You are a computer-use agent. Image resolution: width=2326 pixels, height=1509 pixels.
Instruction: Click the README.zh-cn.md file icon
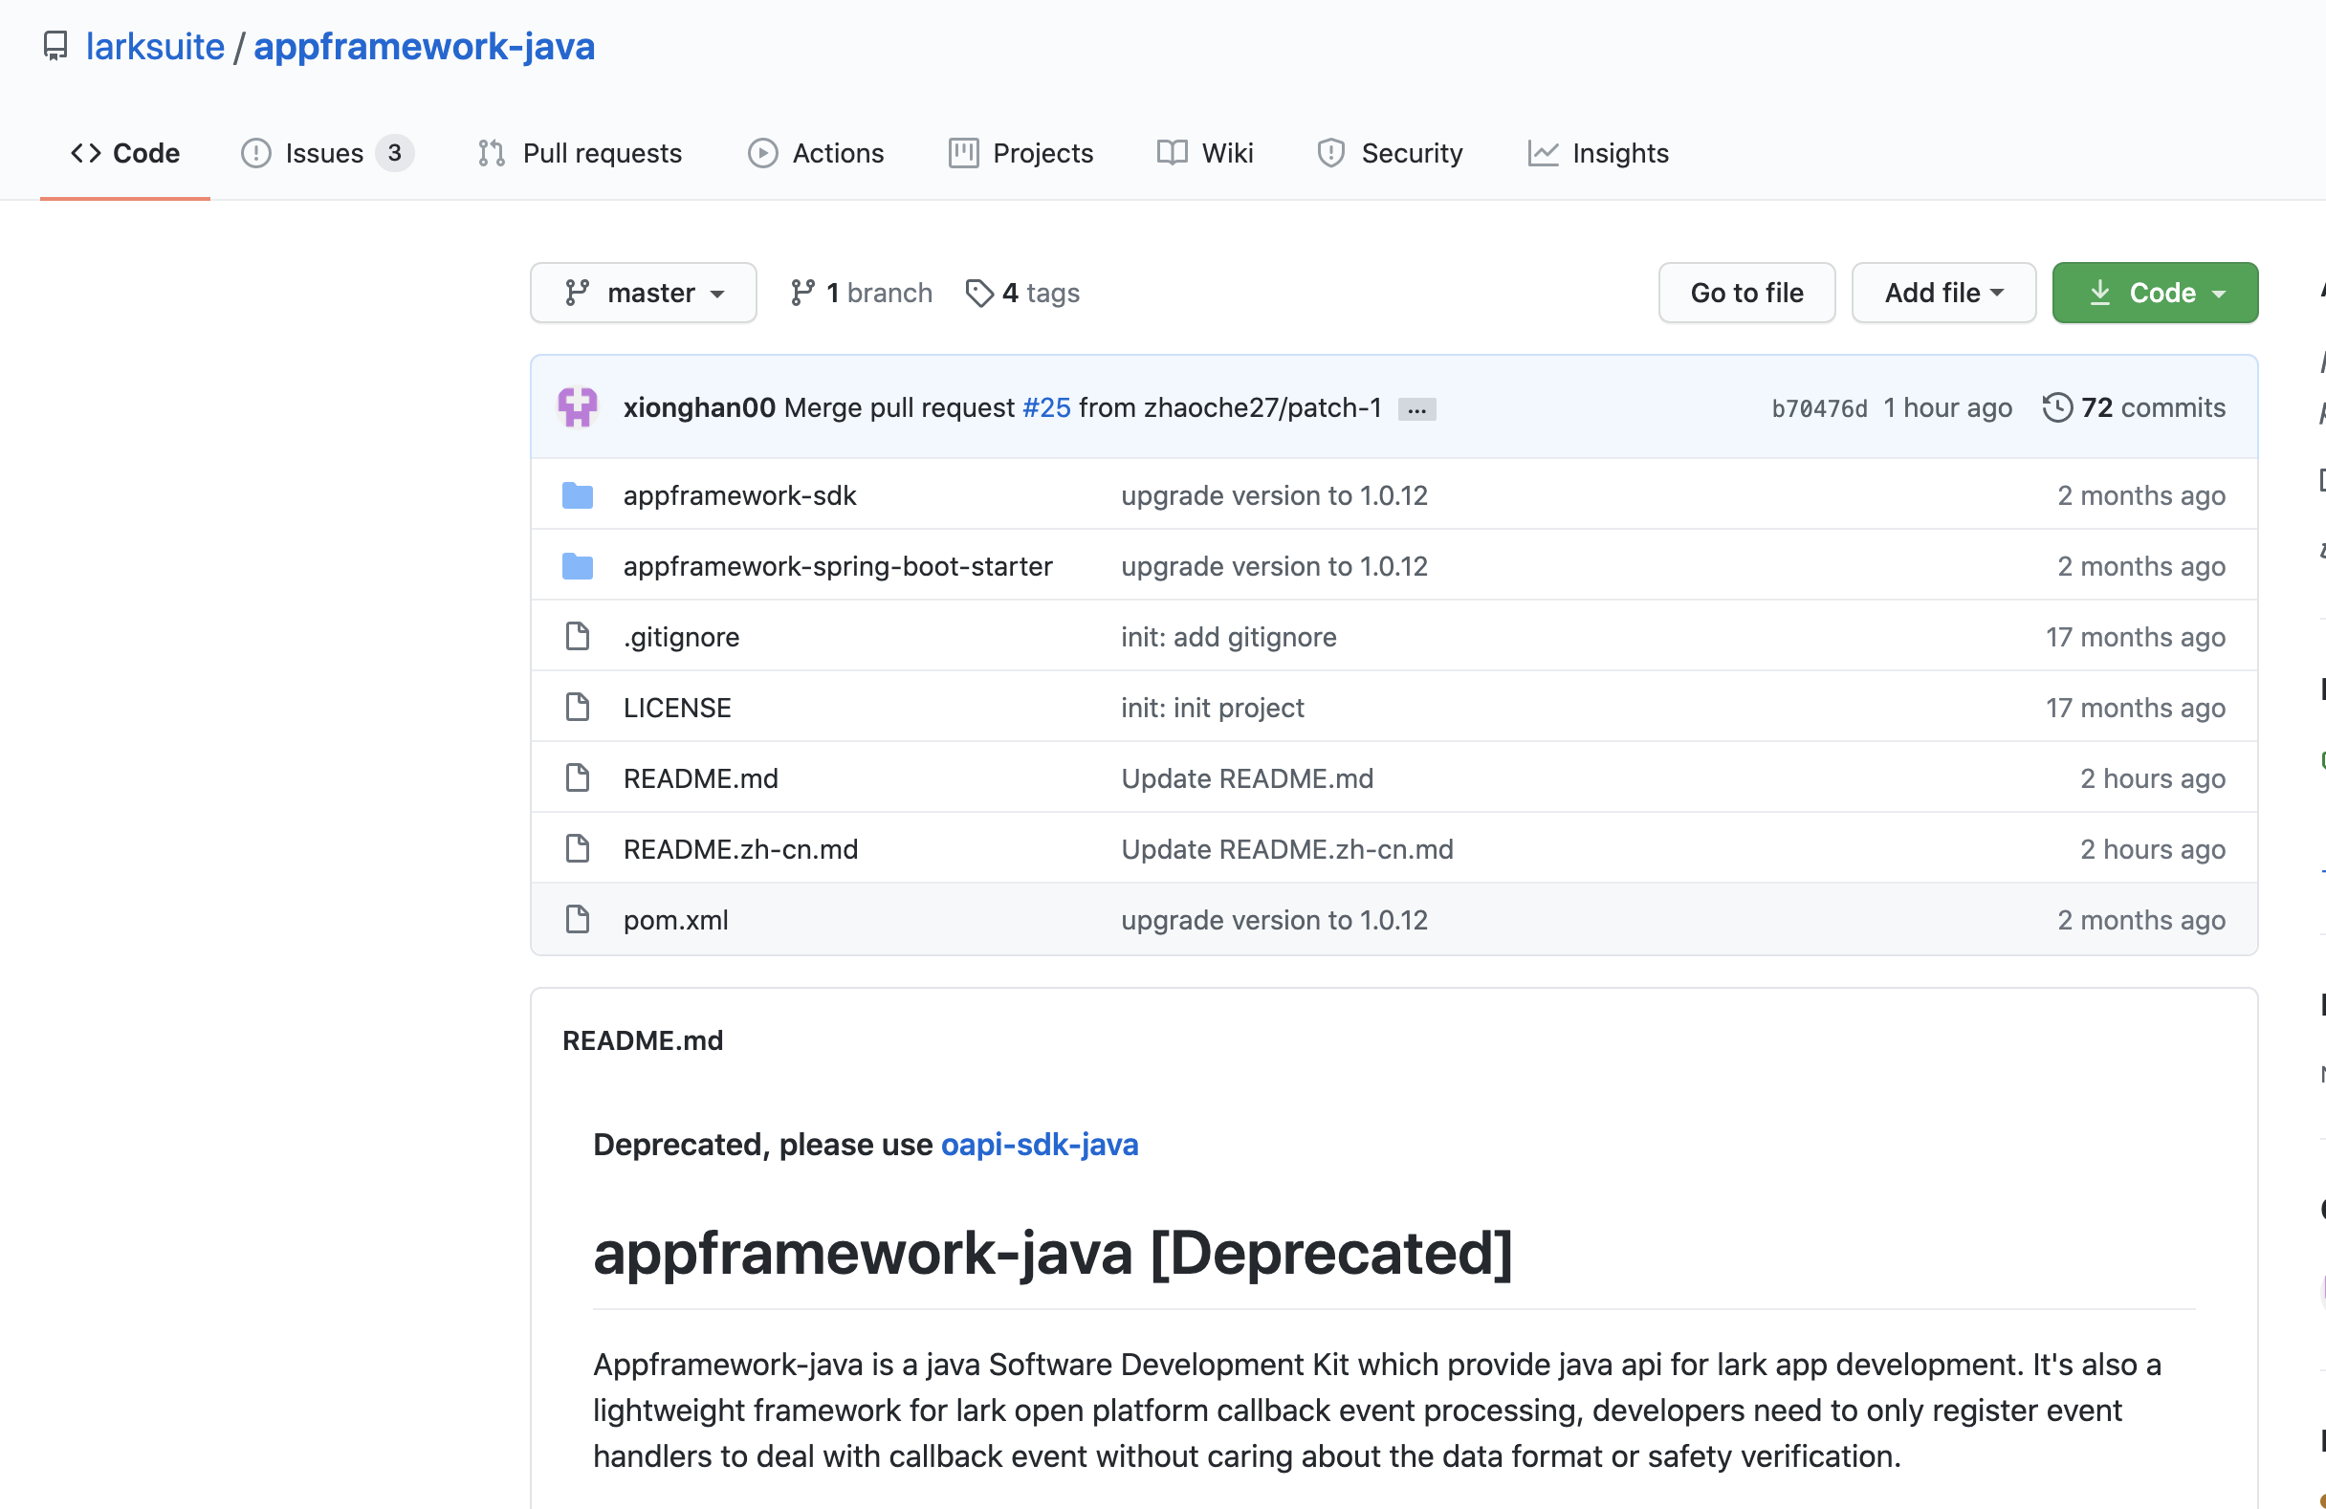(x=578, y=848)
